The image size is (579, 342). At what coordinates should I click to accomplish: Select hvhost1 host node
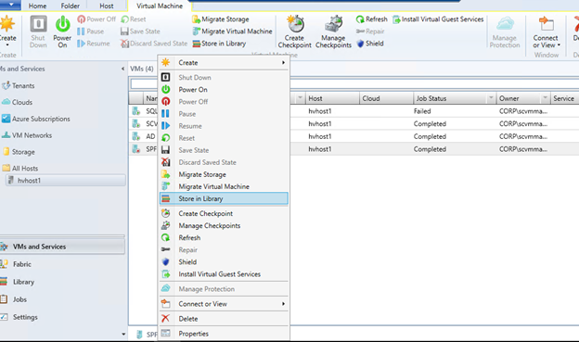[65, 181]
